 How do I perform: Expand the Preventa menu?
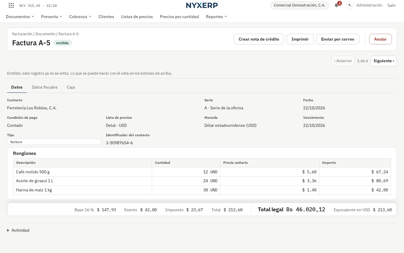pyautogui.click(x=51, y=17)
